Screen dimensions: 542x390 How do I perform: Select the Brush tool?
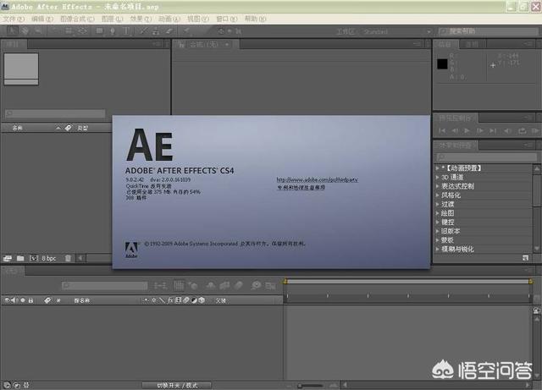click(143, 31)
